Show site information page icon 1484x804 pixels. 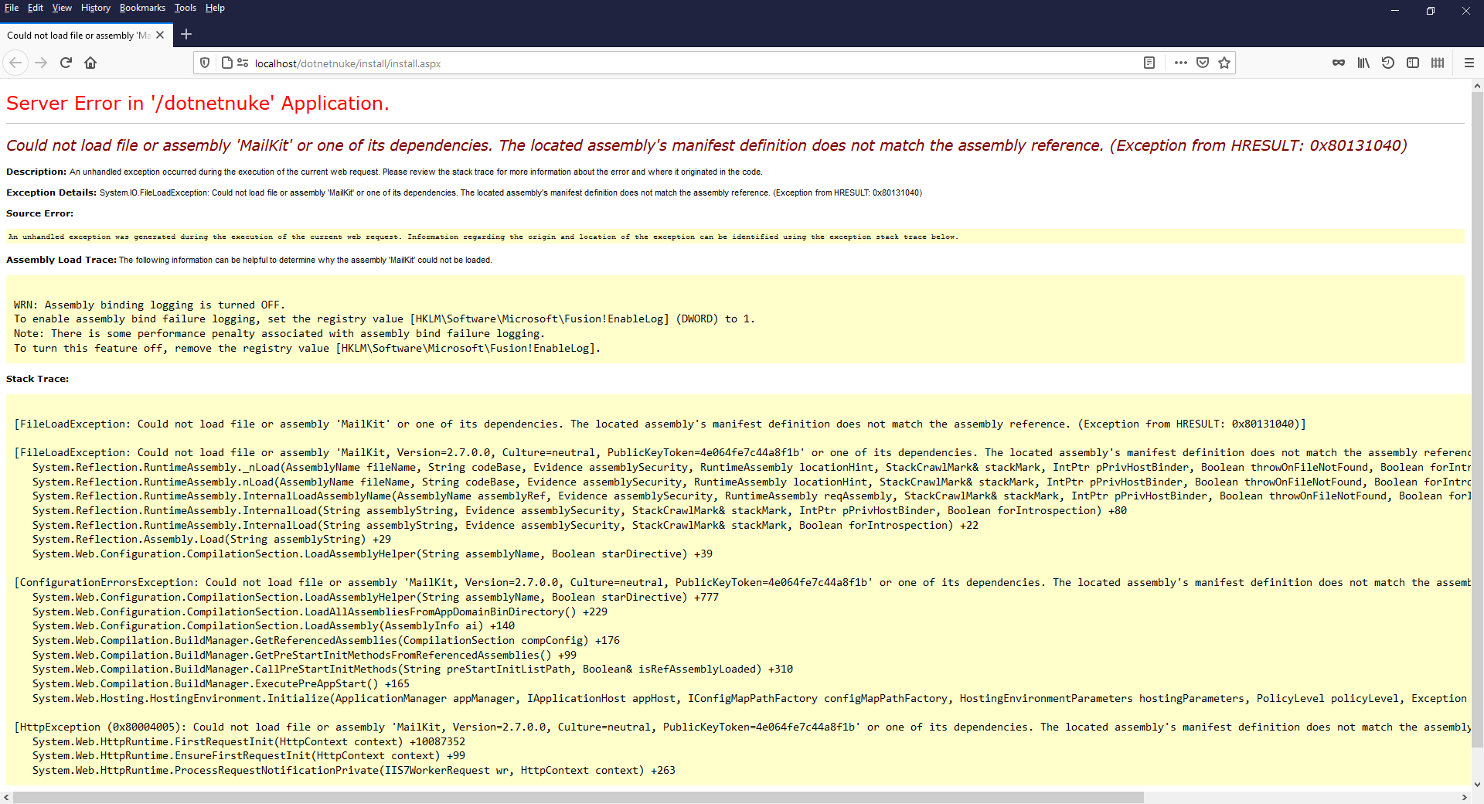[x=226, y=63]
